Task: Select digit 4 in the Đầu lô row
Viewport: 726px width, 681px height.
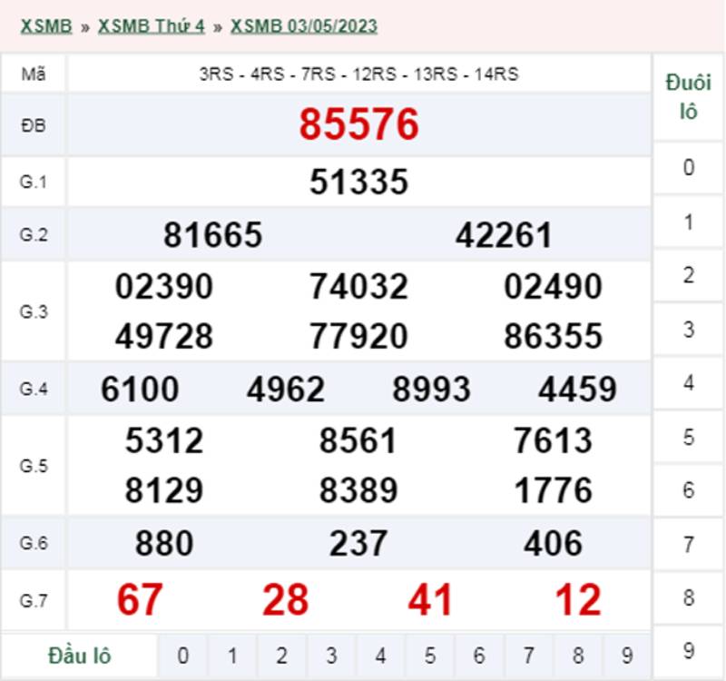Action: click(x=381, y=656)
